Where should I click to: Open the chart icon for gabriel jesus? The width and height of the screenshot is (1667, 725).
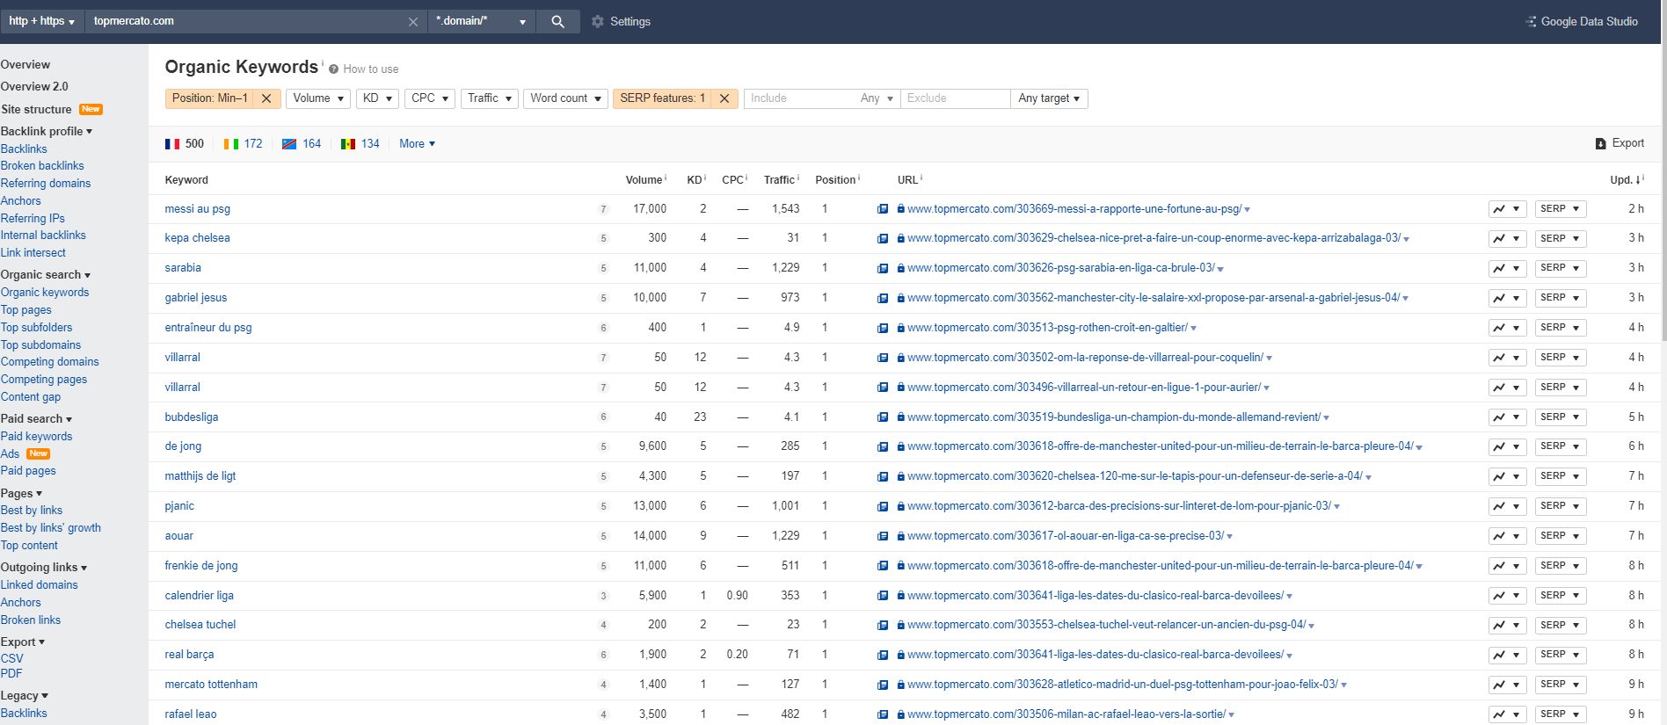tap(1507, 298)
